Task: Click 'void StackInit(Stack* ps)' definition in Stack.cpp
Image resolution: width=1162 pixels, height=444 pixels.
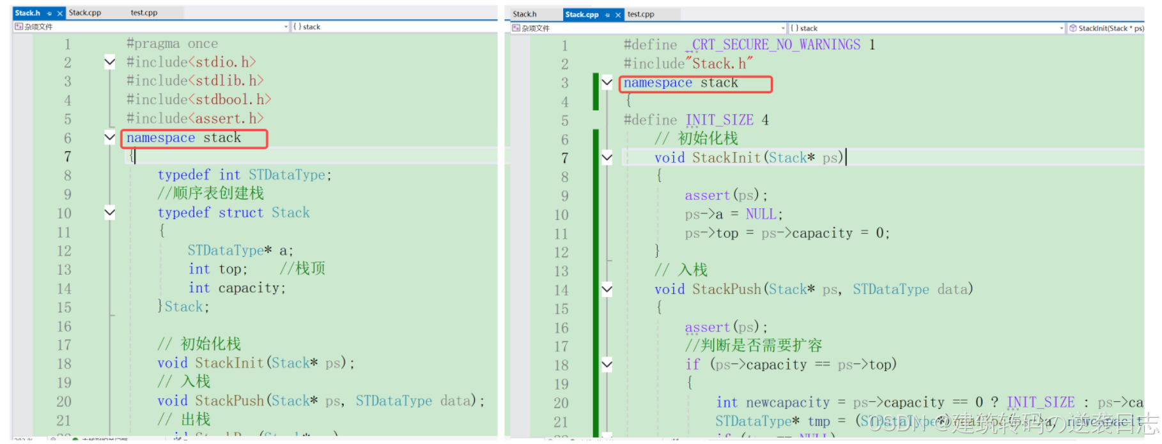Action: 749,158
